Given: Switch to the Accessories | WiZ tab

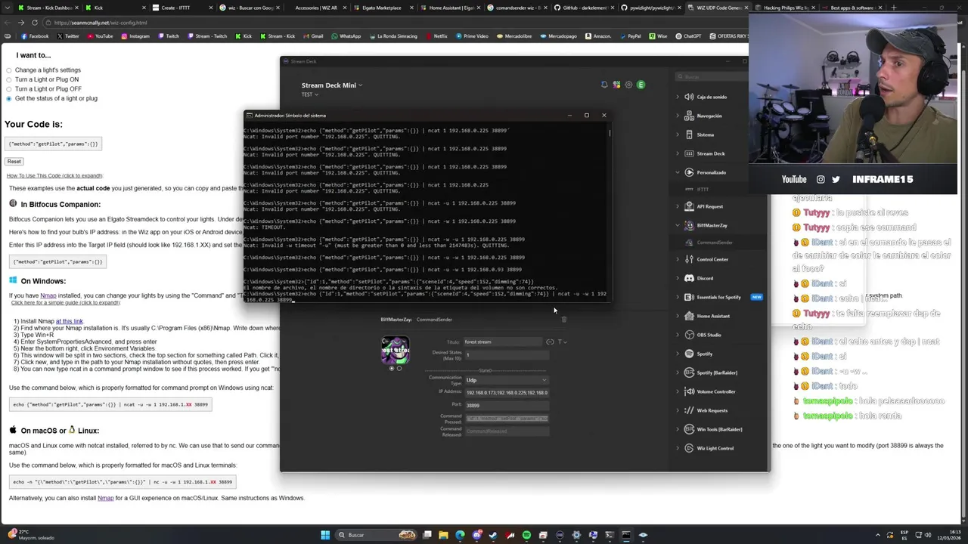Looking at the screenshot, I should (x=316, y=8).
